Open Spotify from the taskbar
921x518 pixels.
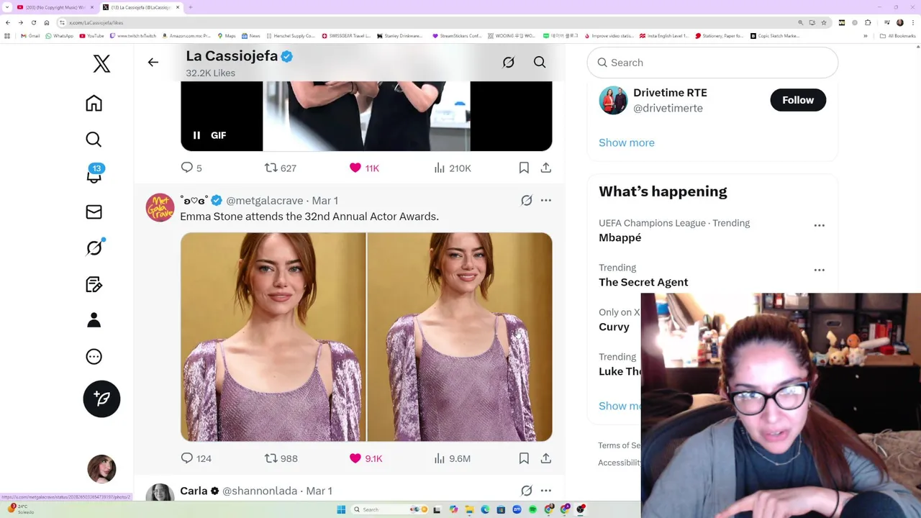[532, 509]
